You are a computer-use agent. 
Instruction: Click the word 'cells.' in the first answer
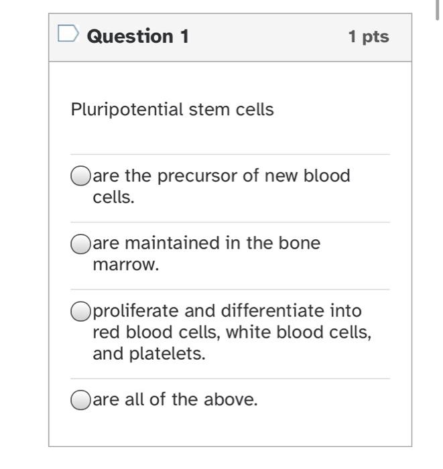[114, 198]
